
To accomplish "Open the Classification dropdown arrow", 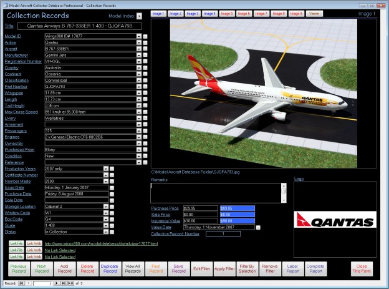I will coord(138,81).
